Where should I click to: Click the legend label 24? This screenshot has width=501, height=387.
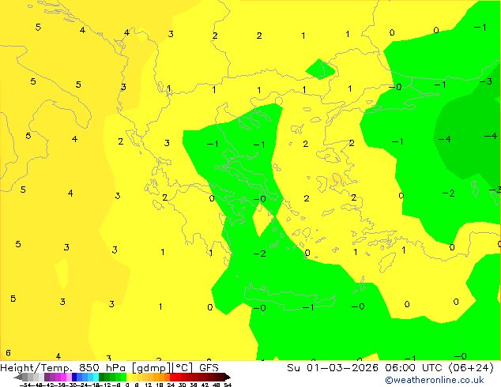click(171, 385)
